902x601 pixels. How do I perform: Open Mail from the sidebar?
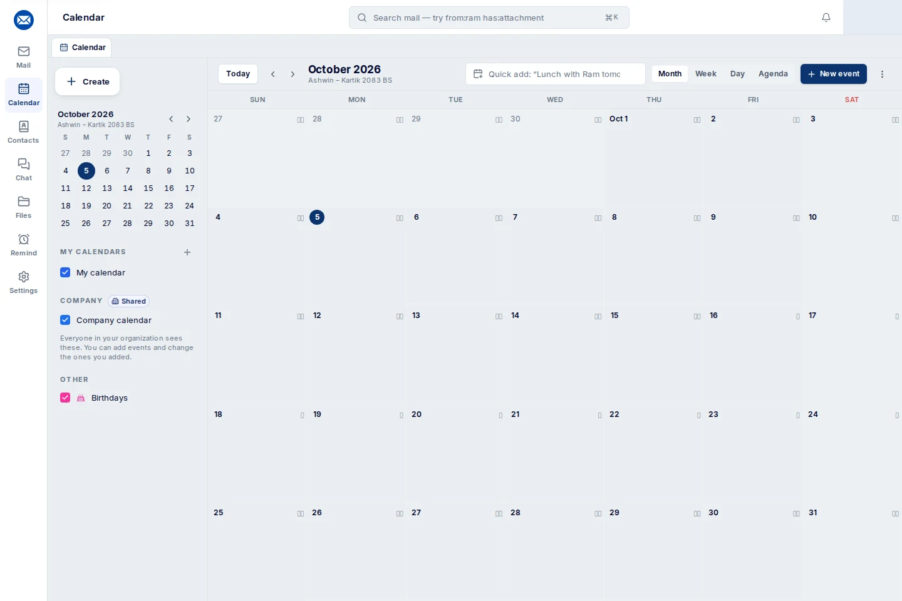pos(24,56)
